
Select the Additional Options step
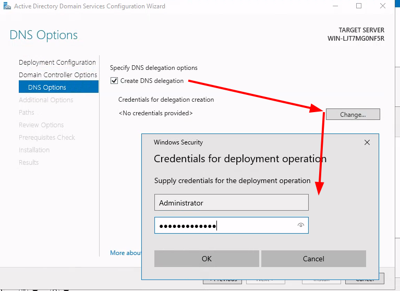click(x=46, y=100)
